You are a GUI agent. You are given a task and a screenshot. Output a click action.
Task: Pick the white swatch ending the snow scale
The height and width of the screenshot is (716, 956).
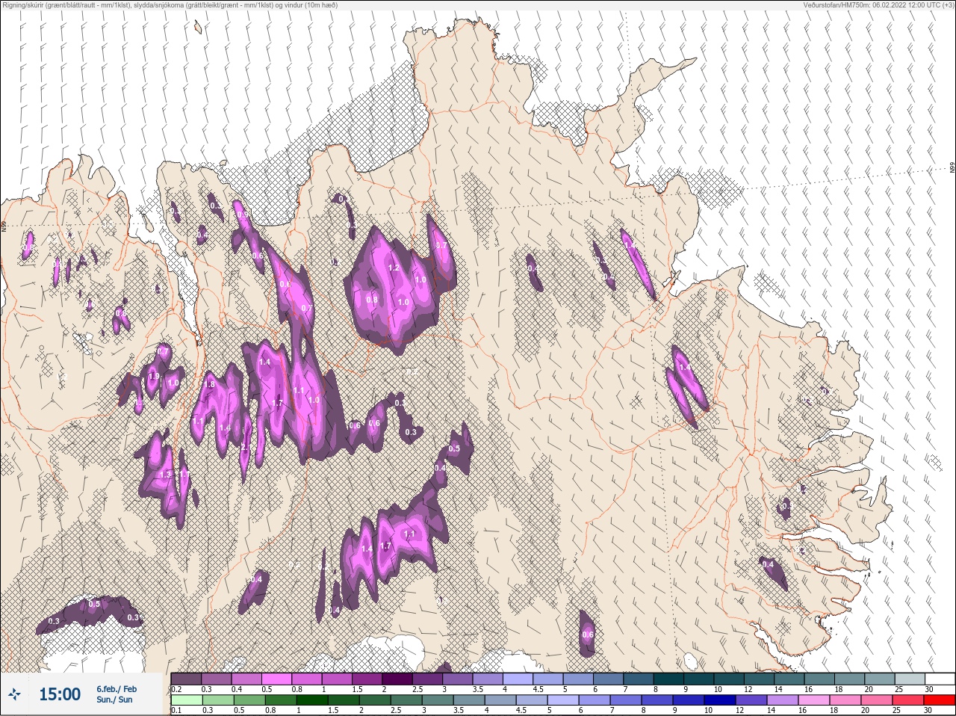[x=940, y=679]
